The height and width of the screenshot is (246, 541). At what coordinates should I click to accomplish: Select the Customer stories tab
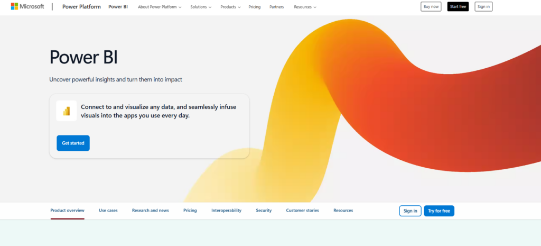click(302, 211)
